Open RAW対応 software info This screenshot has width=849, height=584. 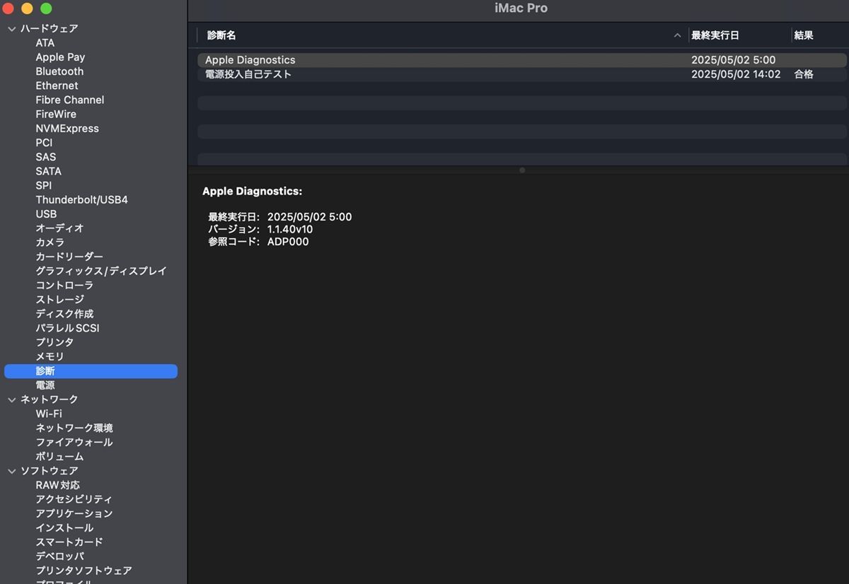pyautogui.click(x=58, y=485)
